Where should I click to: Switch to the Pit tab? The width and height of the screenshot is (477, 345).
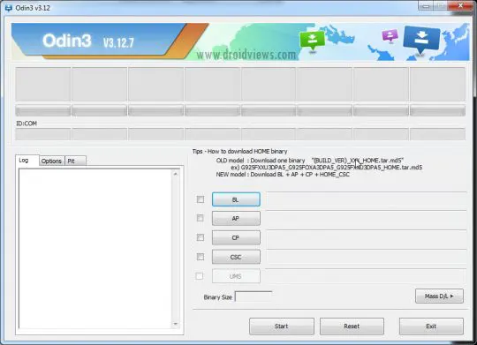click(75, 161)
